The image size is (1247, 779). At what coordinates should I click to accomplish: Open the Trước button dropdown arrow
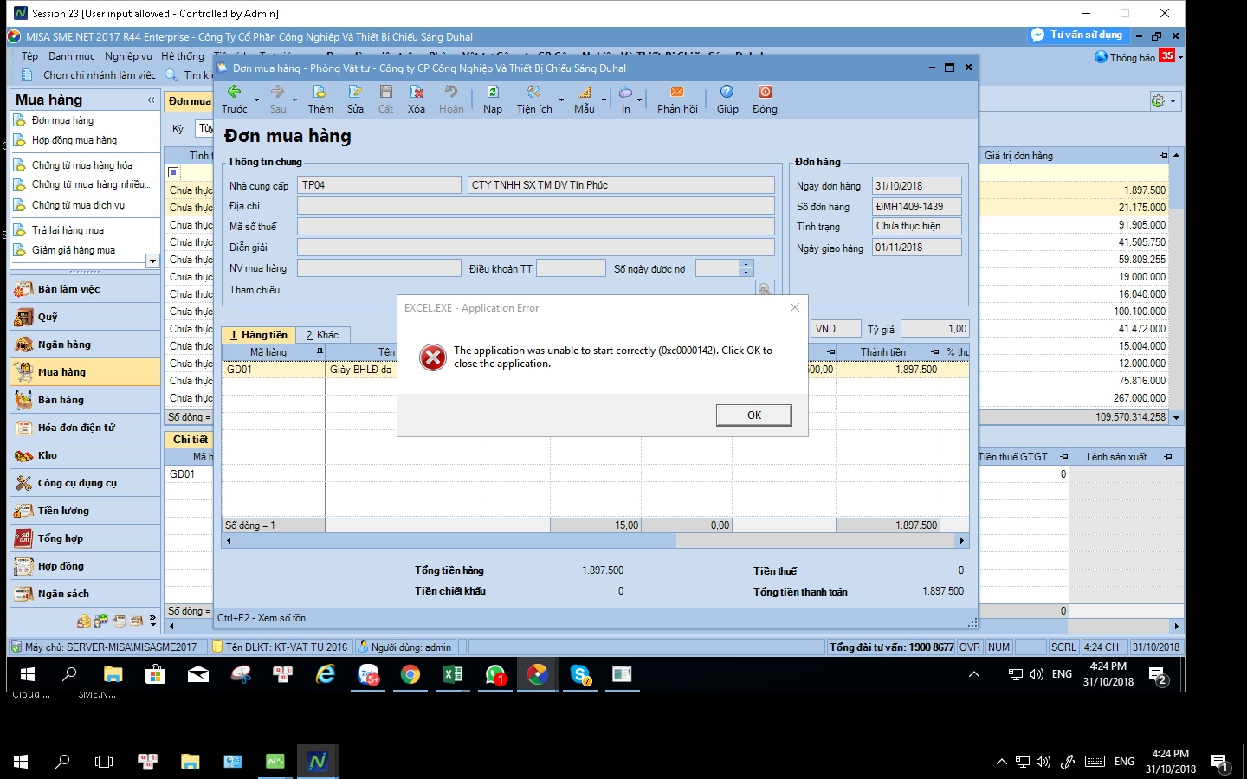tap(256, 100)
